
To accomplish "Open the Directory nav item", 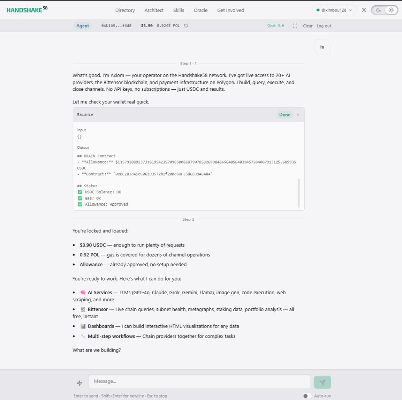I will tap(125, 10).
